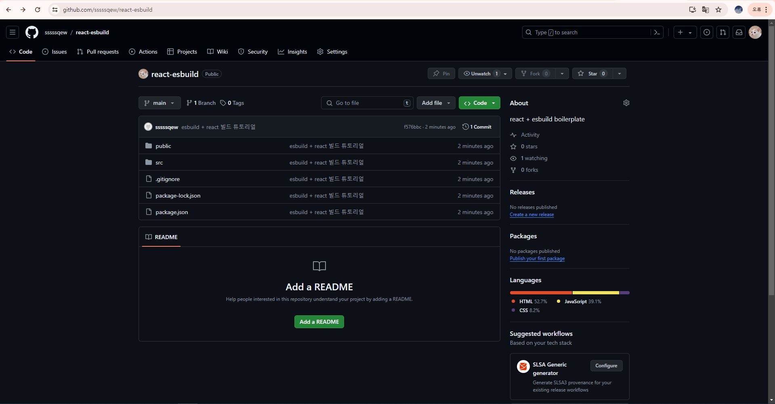Open the Chrome three-dot menu
Screen dimensions: 775x404
tap(766, 10)
